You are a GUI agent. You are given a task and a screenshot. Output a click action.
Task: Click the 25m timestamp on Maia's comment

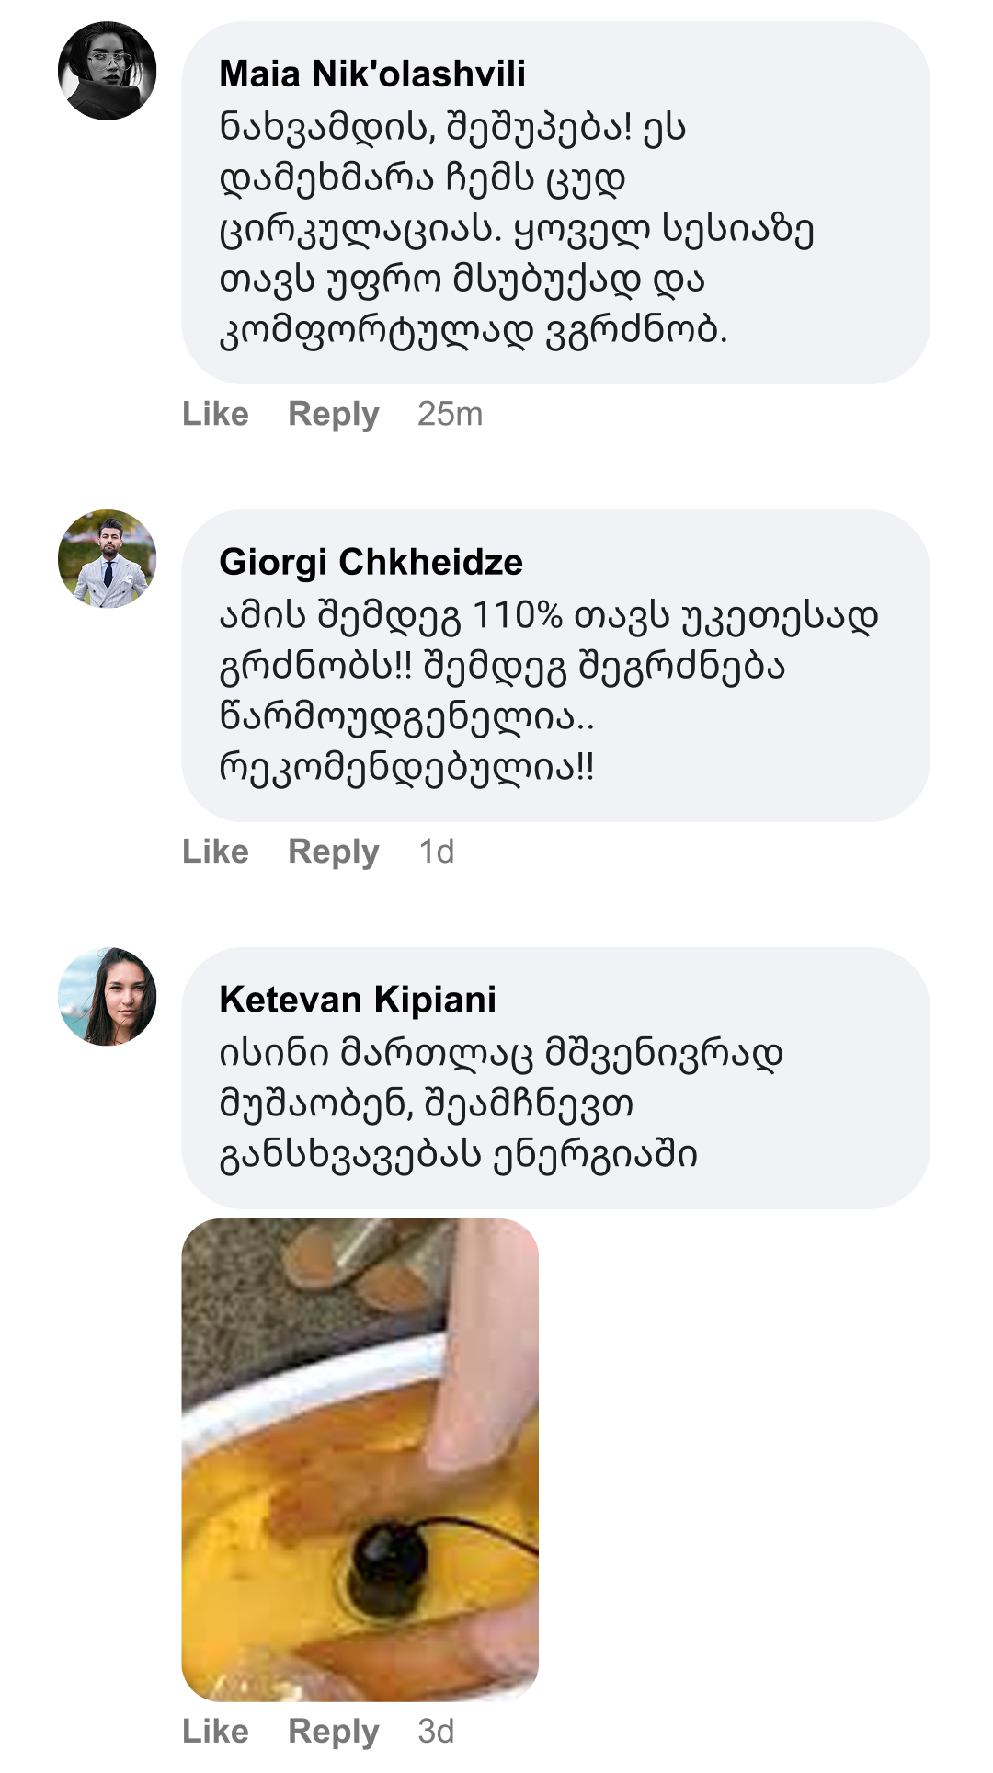click(x=450, y=414)
